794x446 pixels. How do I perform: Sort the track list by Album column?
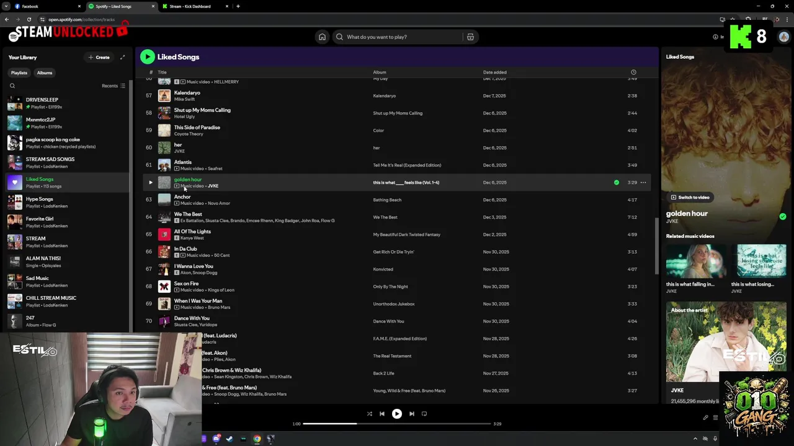[380, 72]
